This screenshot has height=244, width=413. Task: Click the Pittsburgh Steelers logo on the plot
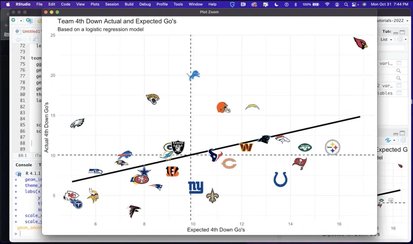tap(332, 147)
